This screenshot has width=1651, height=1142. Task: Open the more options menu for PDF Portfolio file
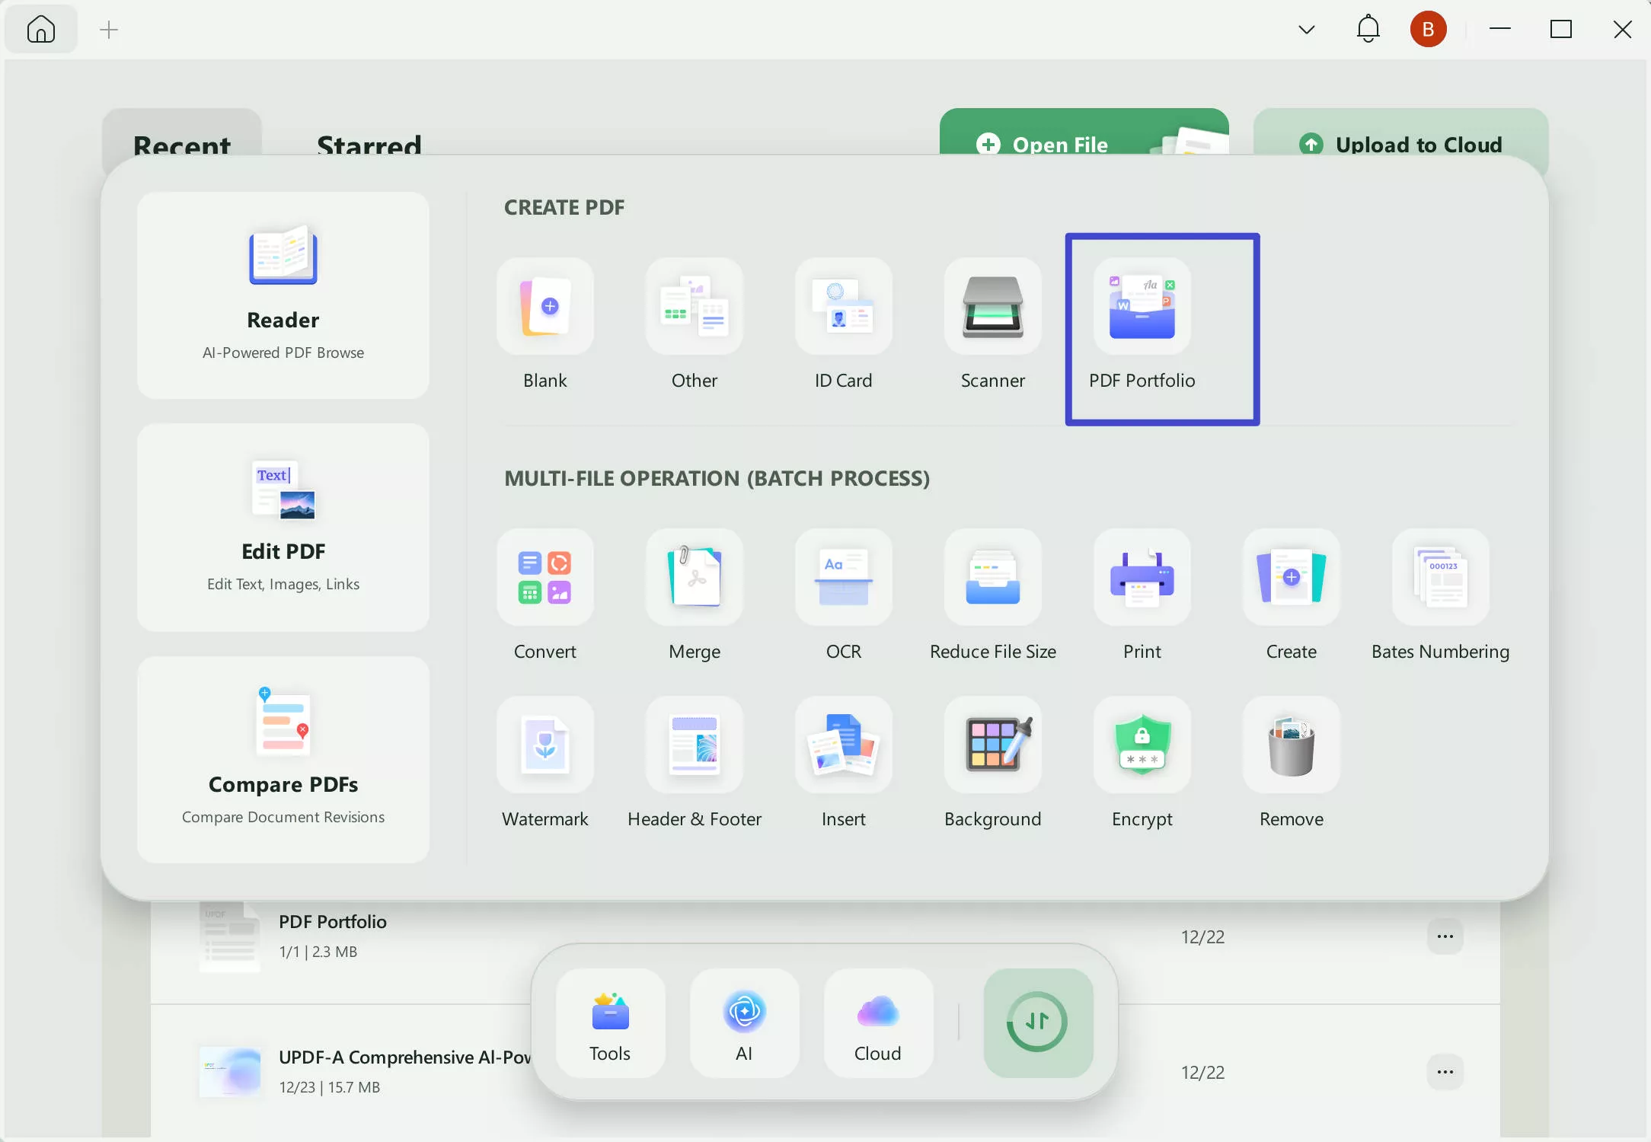tap(1445, 936)
